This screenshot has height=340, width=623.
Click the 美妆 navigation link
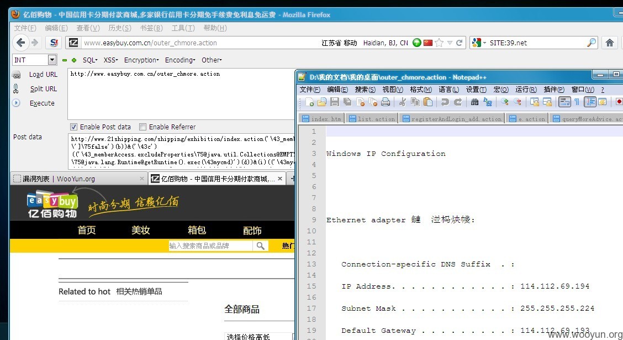(x=141, y=230)
